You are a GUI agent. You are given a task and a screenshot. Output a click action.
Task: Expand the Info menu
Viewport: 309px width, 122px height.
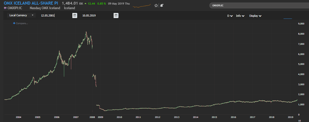tap(240, 16)
